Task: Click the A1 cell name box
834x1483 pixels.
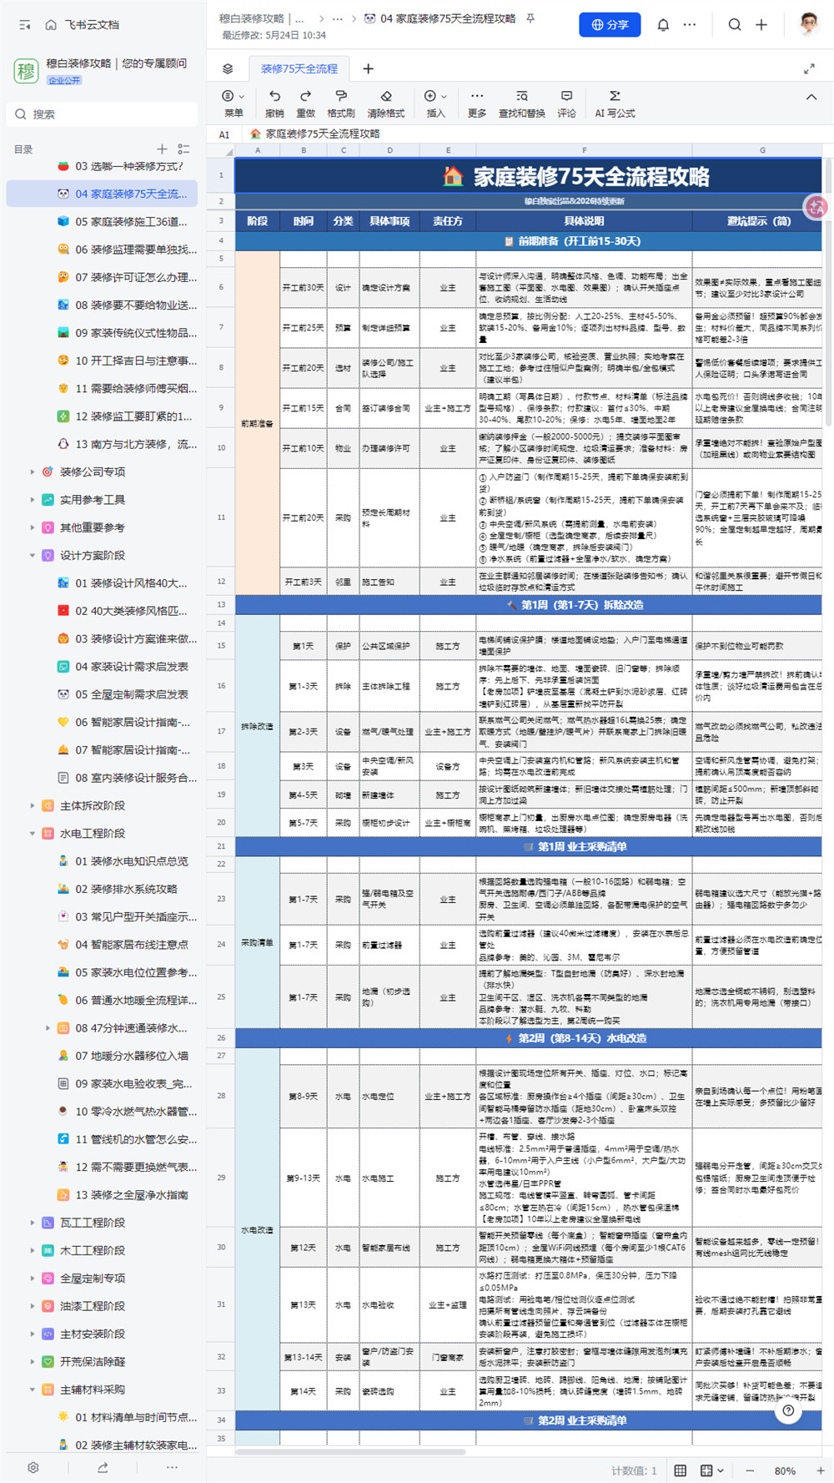Action: click(x=224, y=134)
